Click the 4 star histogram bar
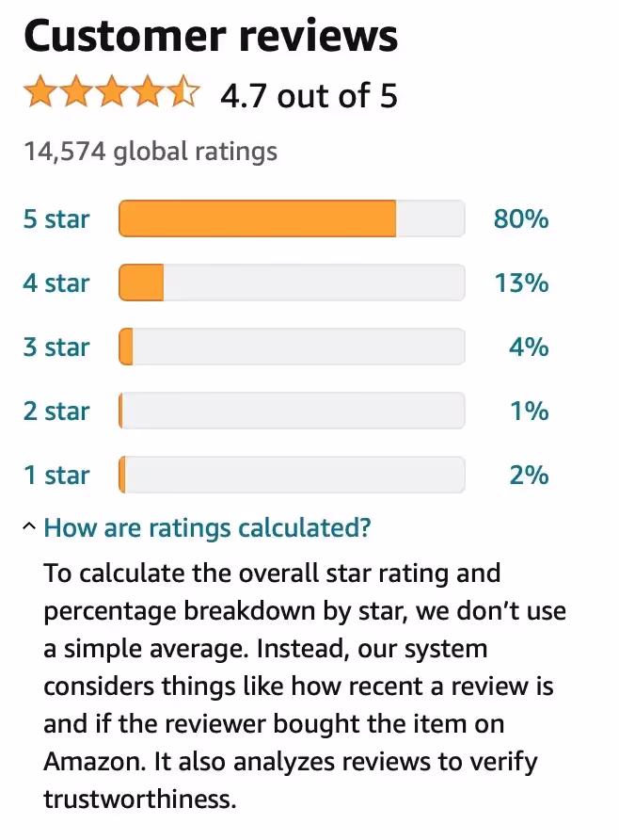 click(292, 283)
